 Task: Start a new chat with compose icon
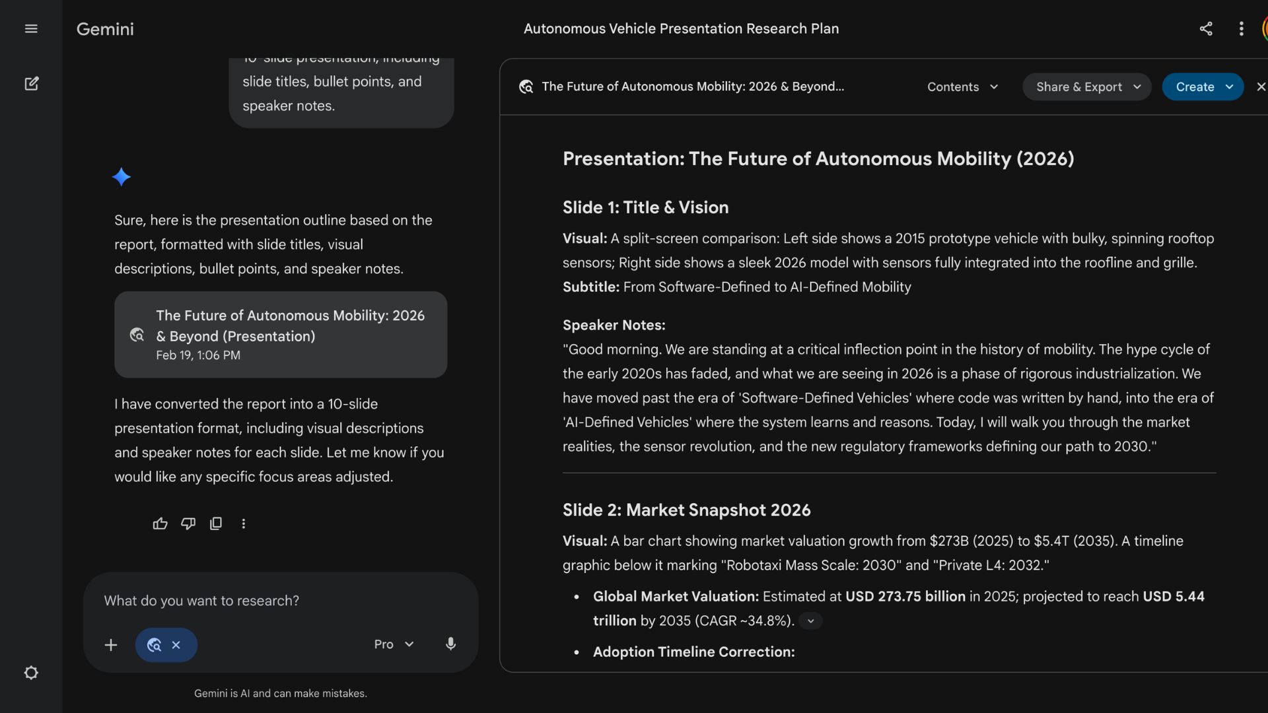[31, 84]
